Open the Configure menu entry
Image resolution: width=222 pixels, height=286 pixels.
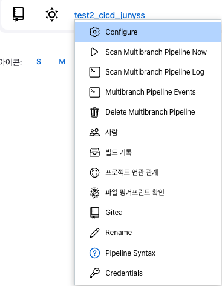(x=148, y=32)
